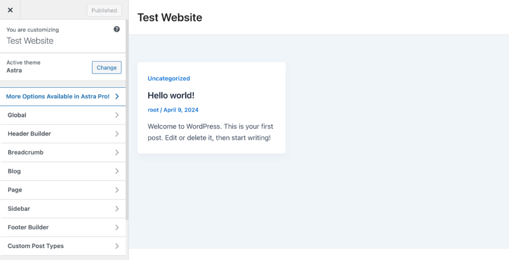This screenshot has width=509, height=260.
Task: Click the chevron next to Astra Pro options
Action: click(x=117, y=96)
